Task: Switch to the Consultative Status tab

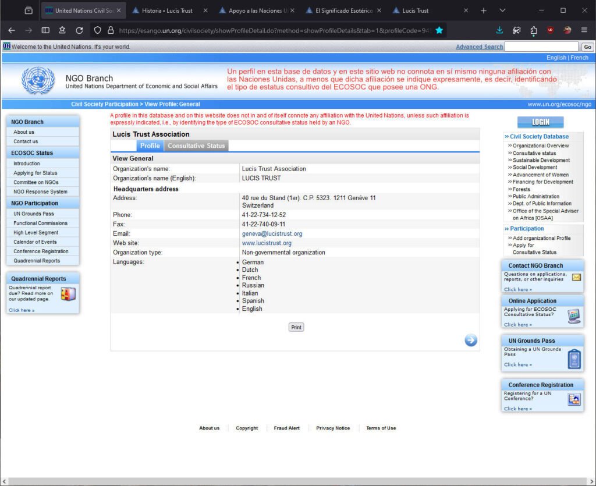Action: click(196, 146)
